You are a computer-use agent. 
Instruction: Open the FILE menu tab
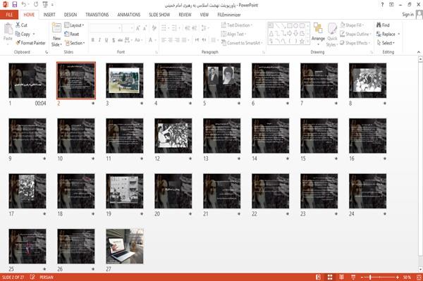[9, 15]
